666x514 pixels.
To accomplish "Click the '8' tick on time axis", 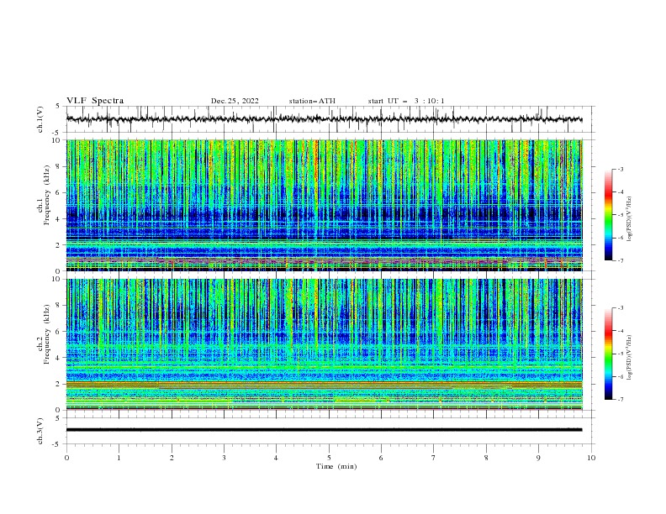I will coord(486,458).
